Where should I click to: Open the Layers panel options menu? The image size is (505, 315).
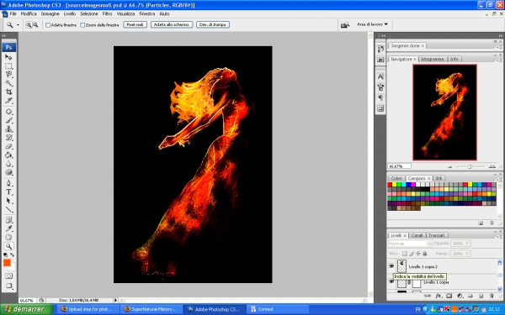(x=498, y=237)
